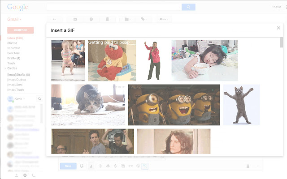
Task: Click the dollar sign send money icon
Action: [115, 166]
